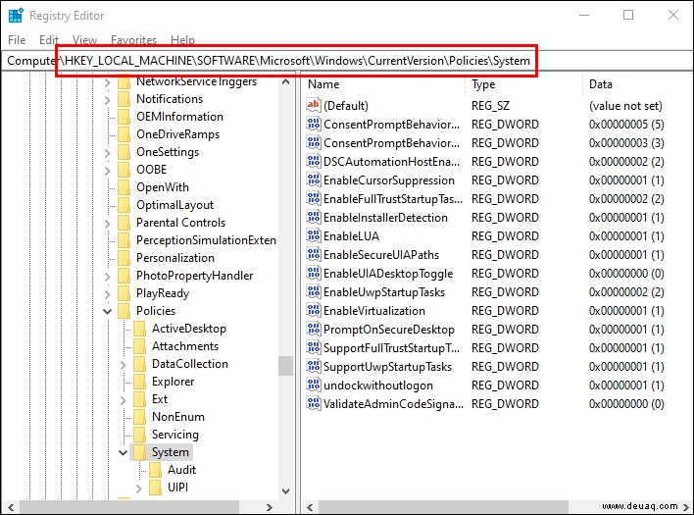Click the (Default) string value icon
Viewport: 694px width, 515px height.
[x=314, y=105]
